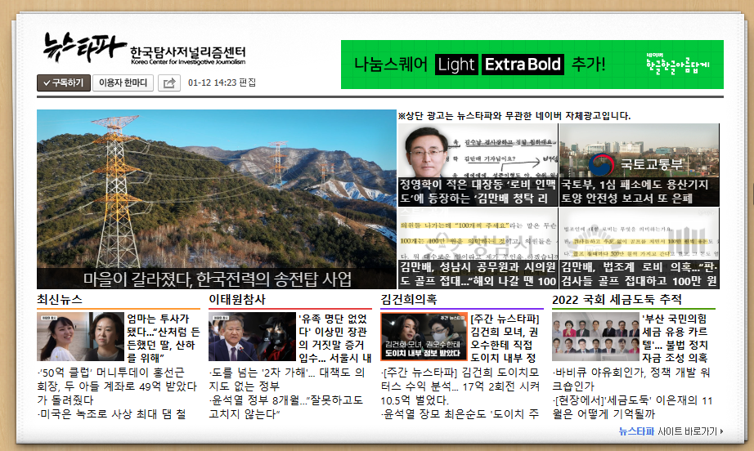Open 윤석열 정부 8개월 article link

(286, 407)
